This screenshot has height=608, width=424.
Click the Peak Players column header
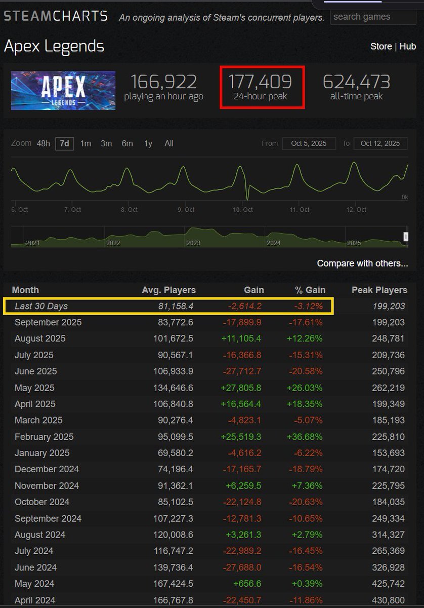pos(379,290)
